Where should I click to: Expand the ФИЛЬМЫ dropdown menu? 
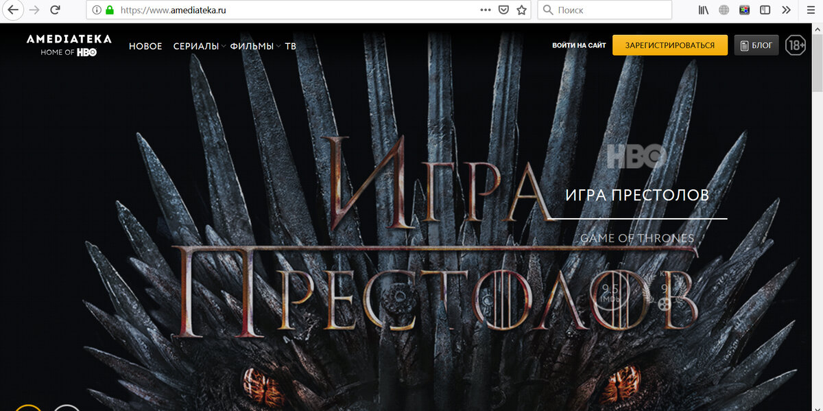pos(254,46)
